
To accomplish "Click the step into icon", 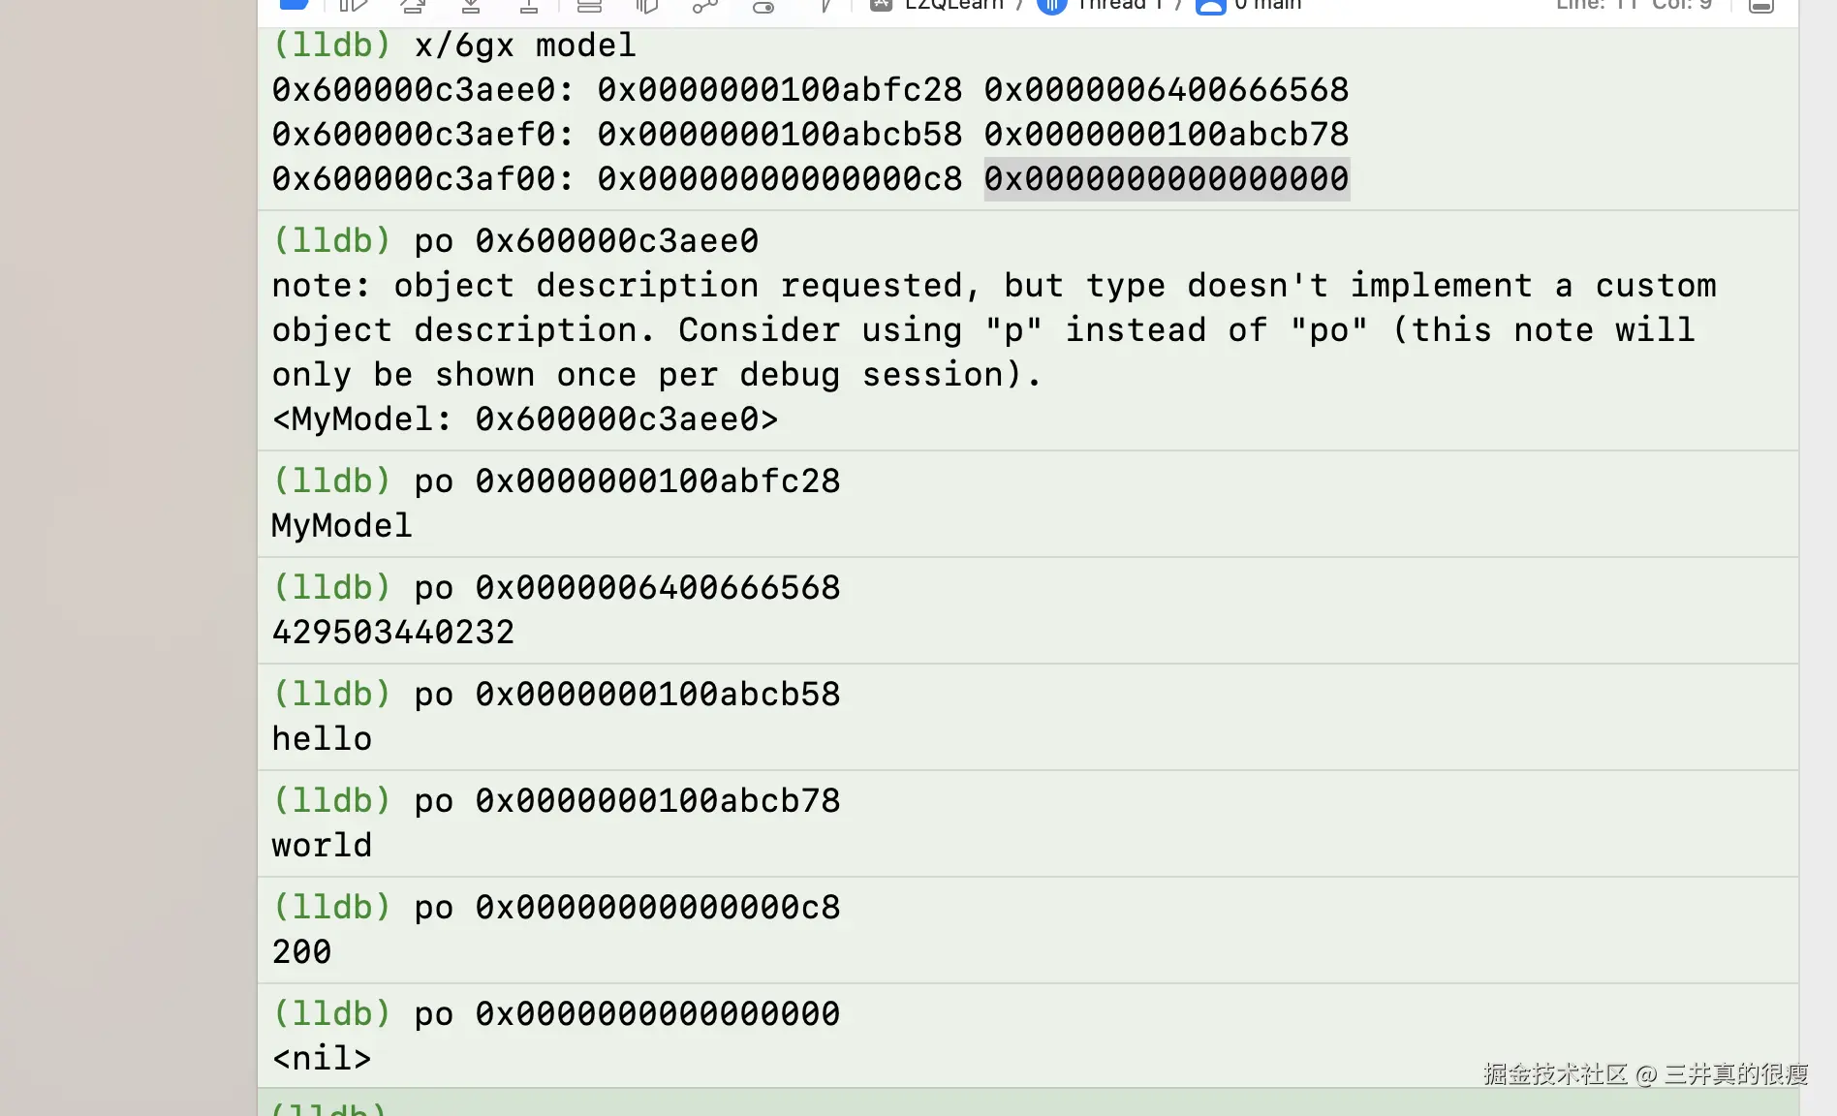I will click(471, 5).
